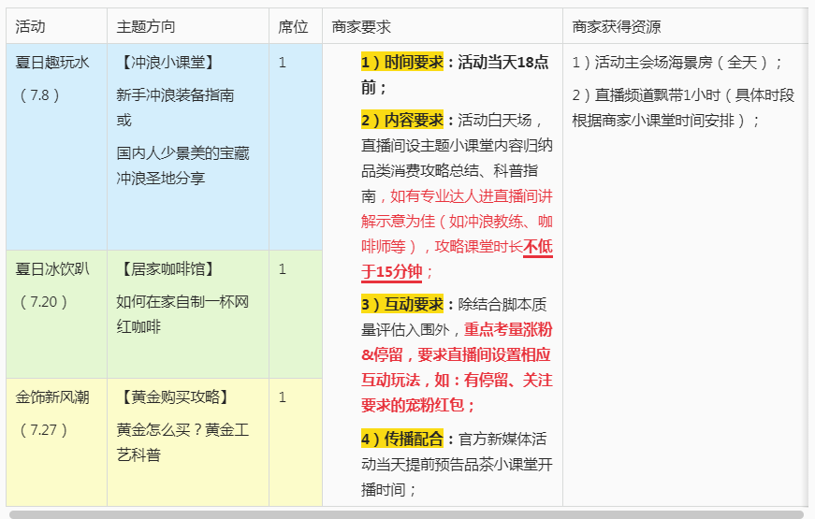Select the highlighted 4）传播配合 label

[402, 439]
